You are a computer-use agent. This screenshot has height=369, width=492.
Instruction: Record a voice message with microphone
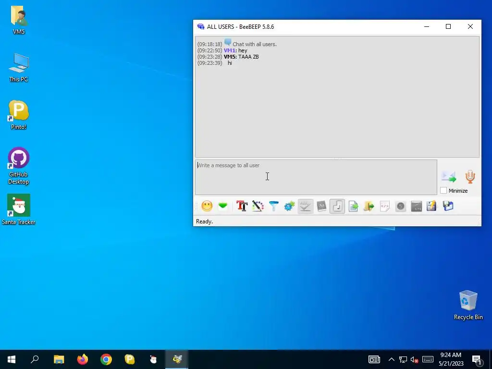[x=470, y=177]
